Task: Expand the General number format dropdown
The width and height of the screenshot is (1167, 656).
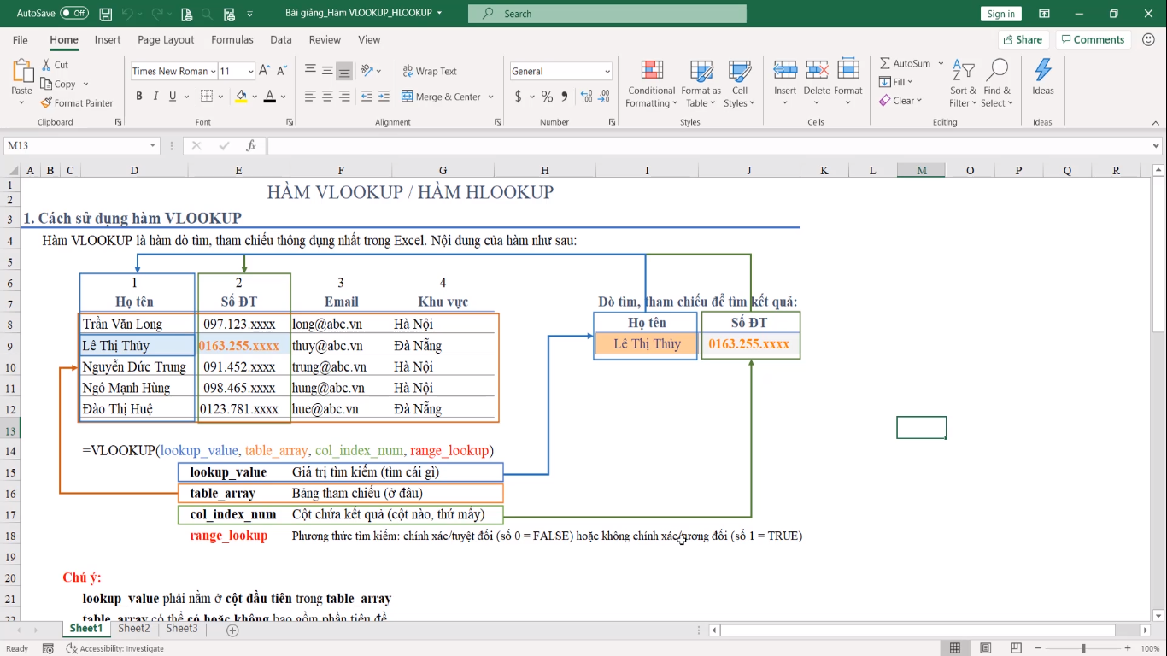Action: tap(607, 72)
